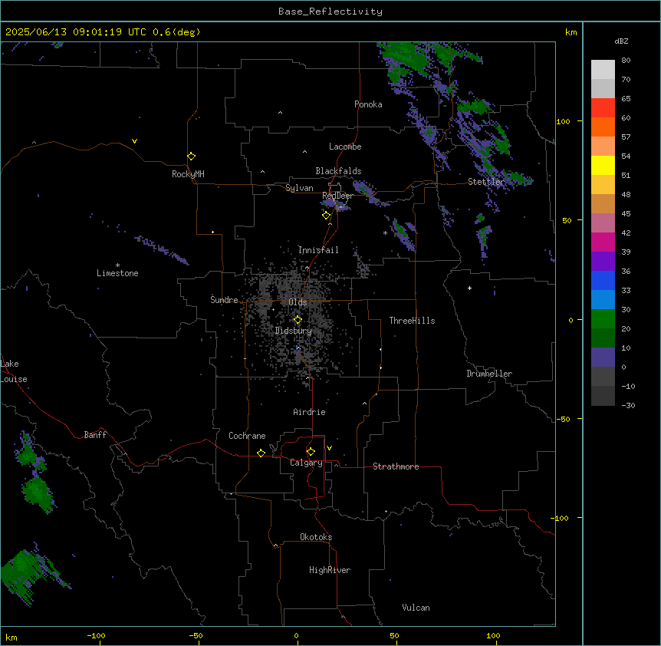661x646 pixels.
Task: Click the Drumheller city label
Action: 489,374
